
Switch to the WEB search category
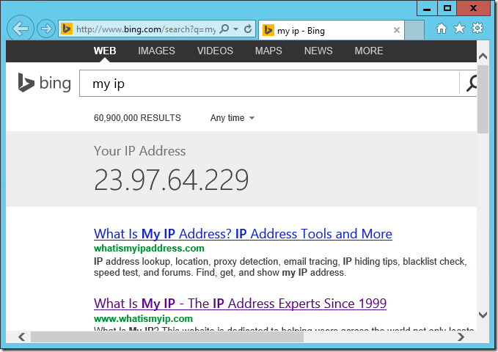pos(105,51)
